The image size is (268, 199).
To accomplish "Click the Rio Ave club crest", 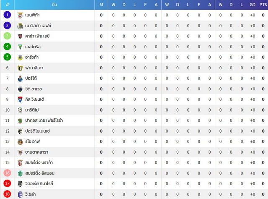I will point(20,141).
